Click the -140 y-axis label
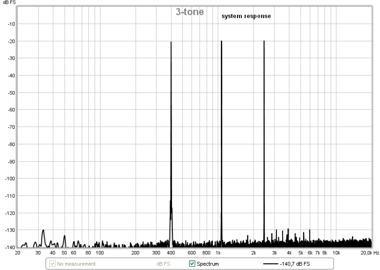Image resolution: width=380 pixels, height=270 pixels. pyautogui.click(x=10, y=247)
